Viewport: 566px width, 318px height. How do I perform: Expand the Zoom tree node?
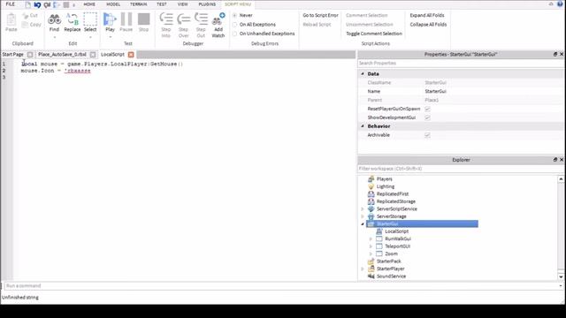click(371, 254)
